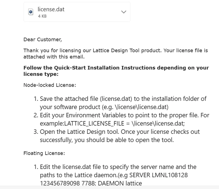This screenshot has height=189, width=219.
Task: Open the license.dat attachment filename
Action: (51, 9)
